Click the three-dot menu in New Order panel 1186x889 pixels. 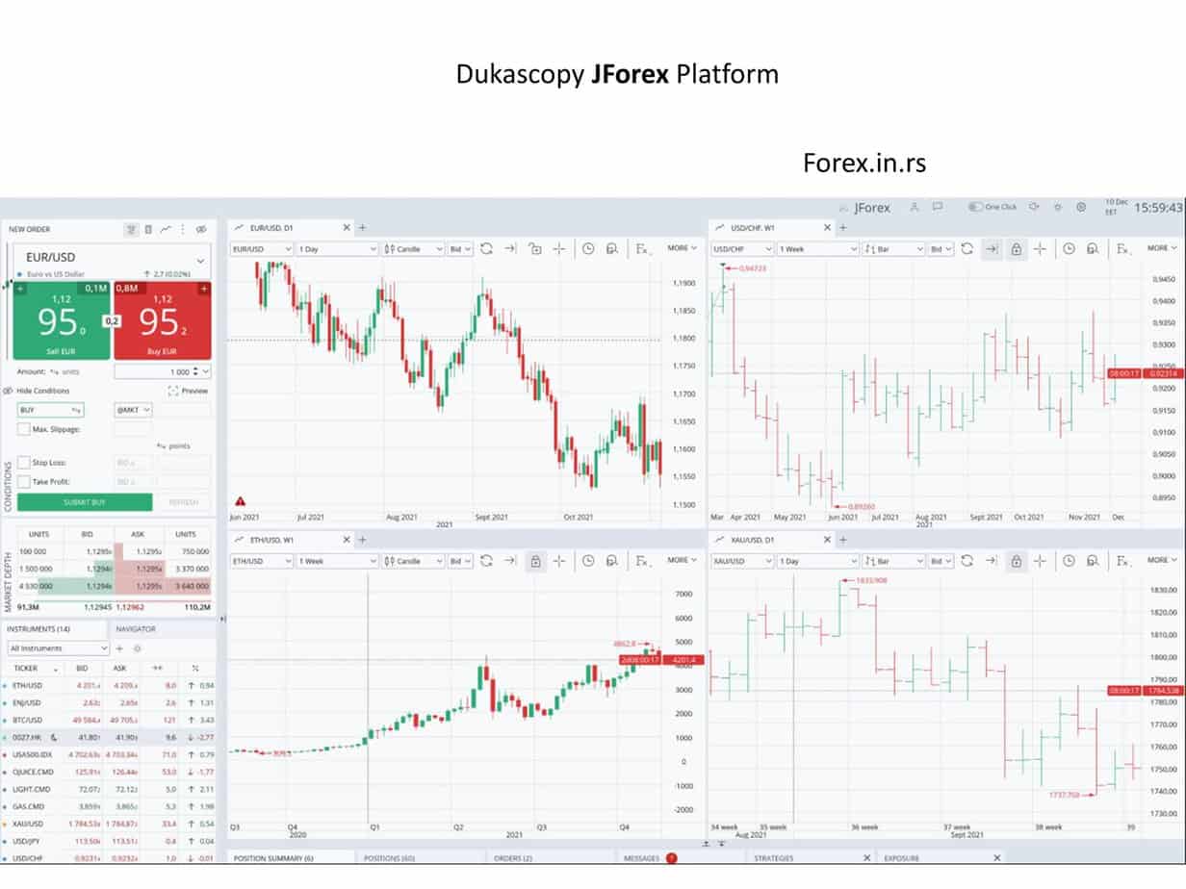click(x=183, y=229)
